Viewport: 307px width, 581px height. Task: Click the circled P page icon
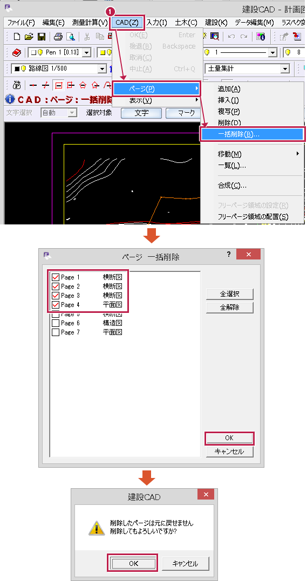point(17,85)
